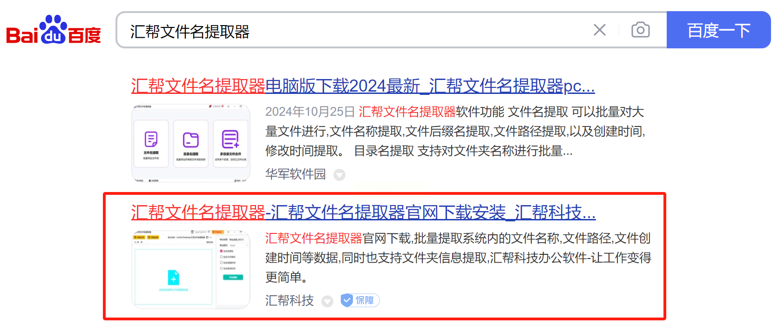The height and width of the screenshot is (325, 778).
Task: Open the Baidu logo homepage link
Action: click(x=54, y=30)
